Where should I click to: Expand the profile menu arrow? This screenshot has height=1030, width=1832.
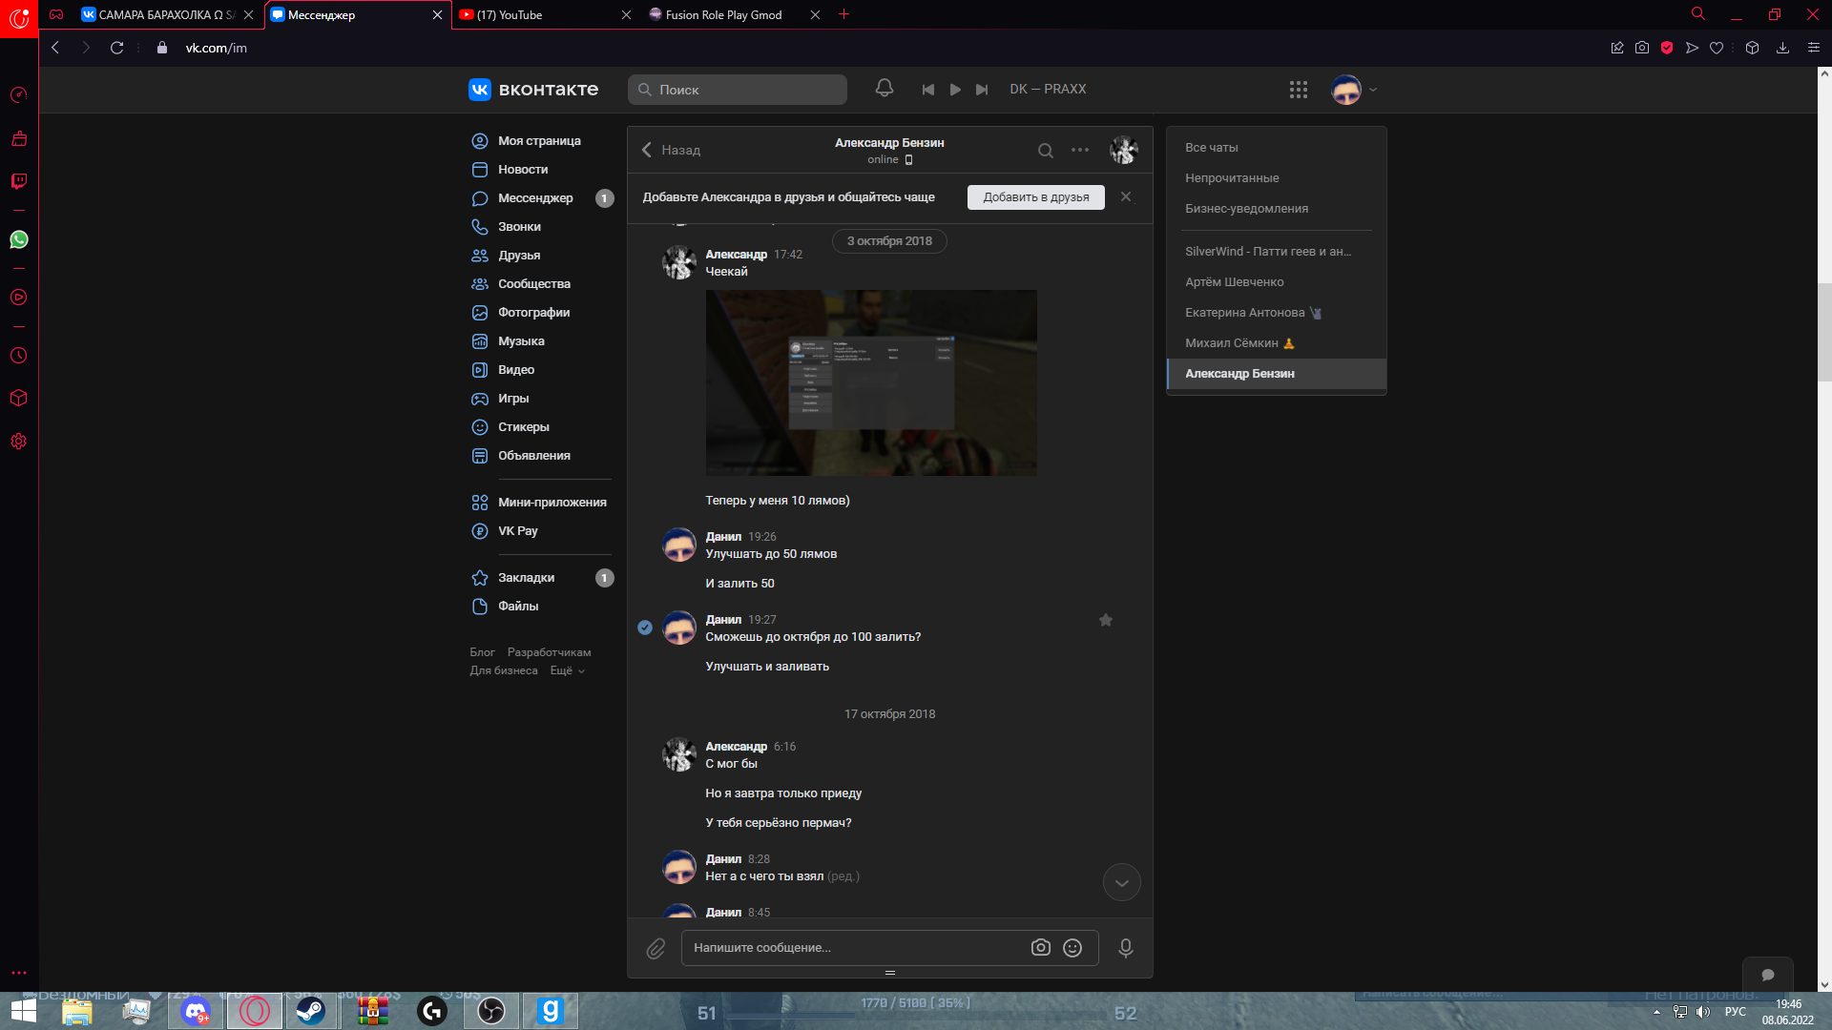coord(1373,91)
